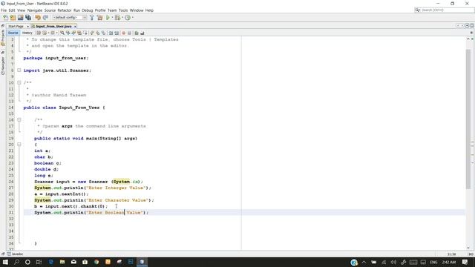Open the Debug Project dropdown arrow
This screenshot has height=267, width=475.
pos(122,18)
